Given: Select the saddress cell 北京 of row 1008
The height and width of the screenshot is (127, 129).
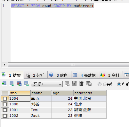Looking at the screenshot, I should tap(90, 104).
